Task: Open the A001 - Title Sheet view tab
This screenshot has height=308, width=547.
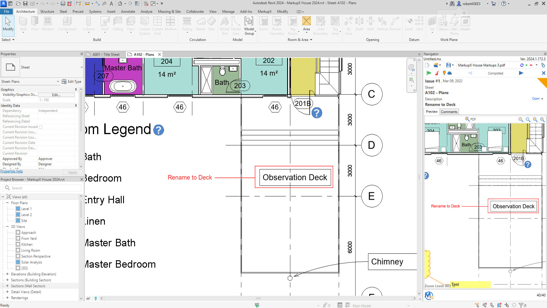Action: [106, 54]
